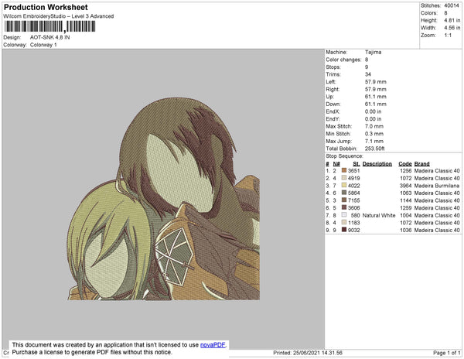
Task: Click the 'Brand' column header
Action: (x=422, y=164)
